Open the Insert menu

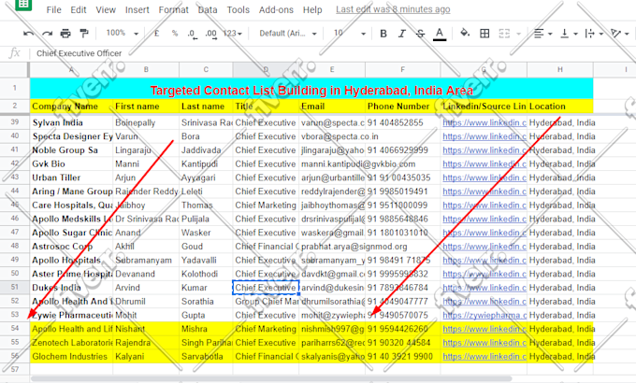click(137, 9)
